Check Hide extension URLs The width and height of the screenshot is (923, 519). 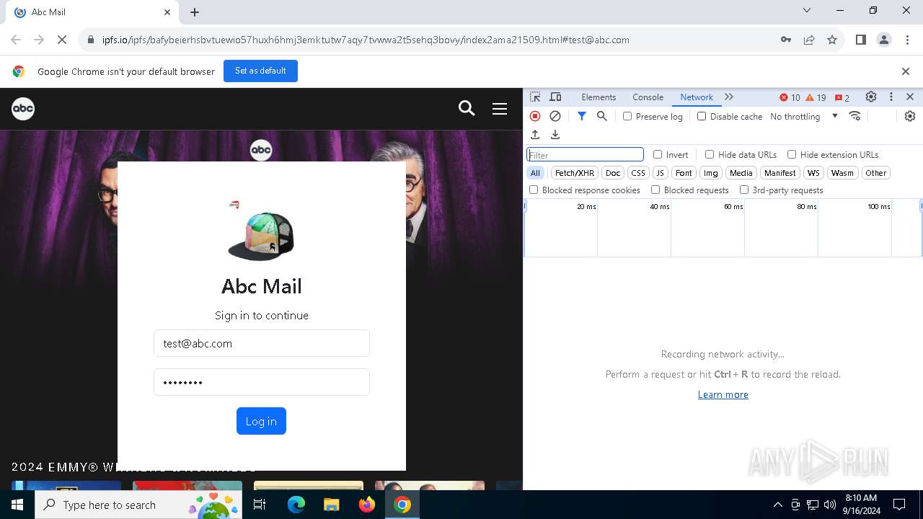(x=792, y=154)
